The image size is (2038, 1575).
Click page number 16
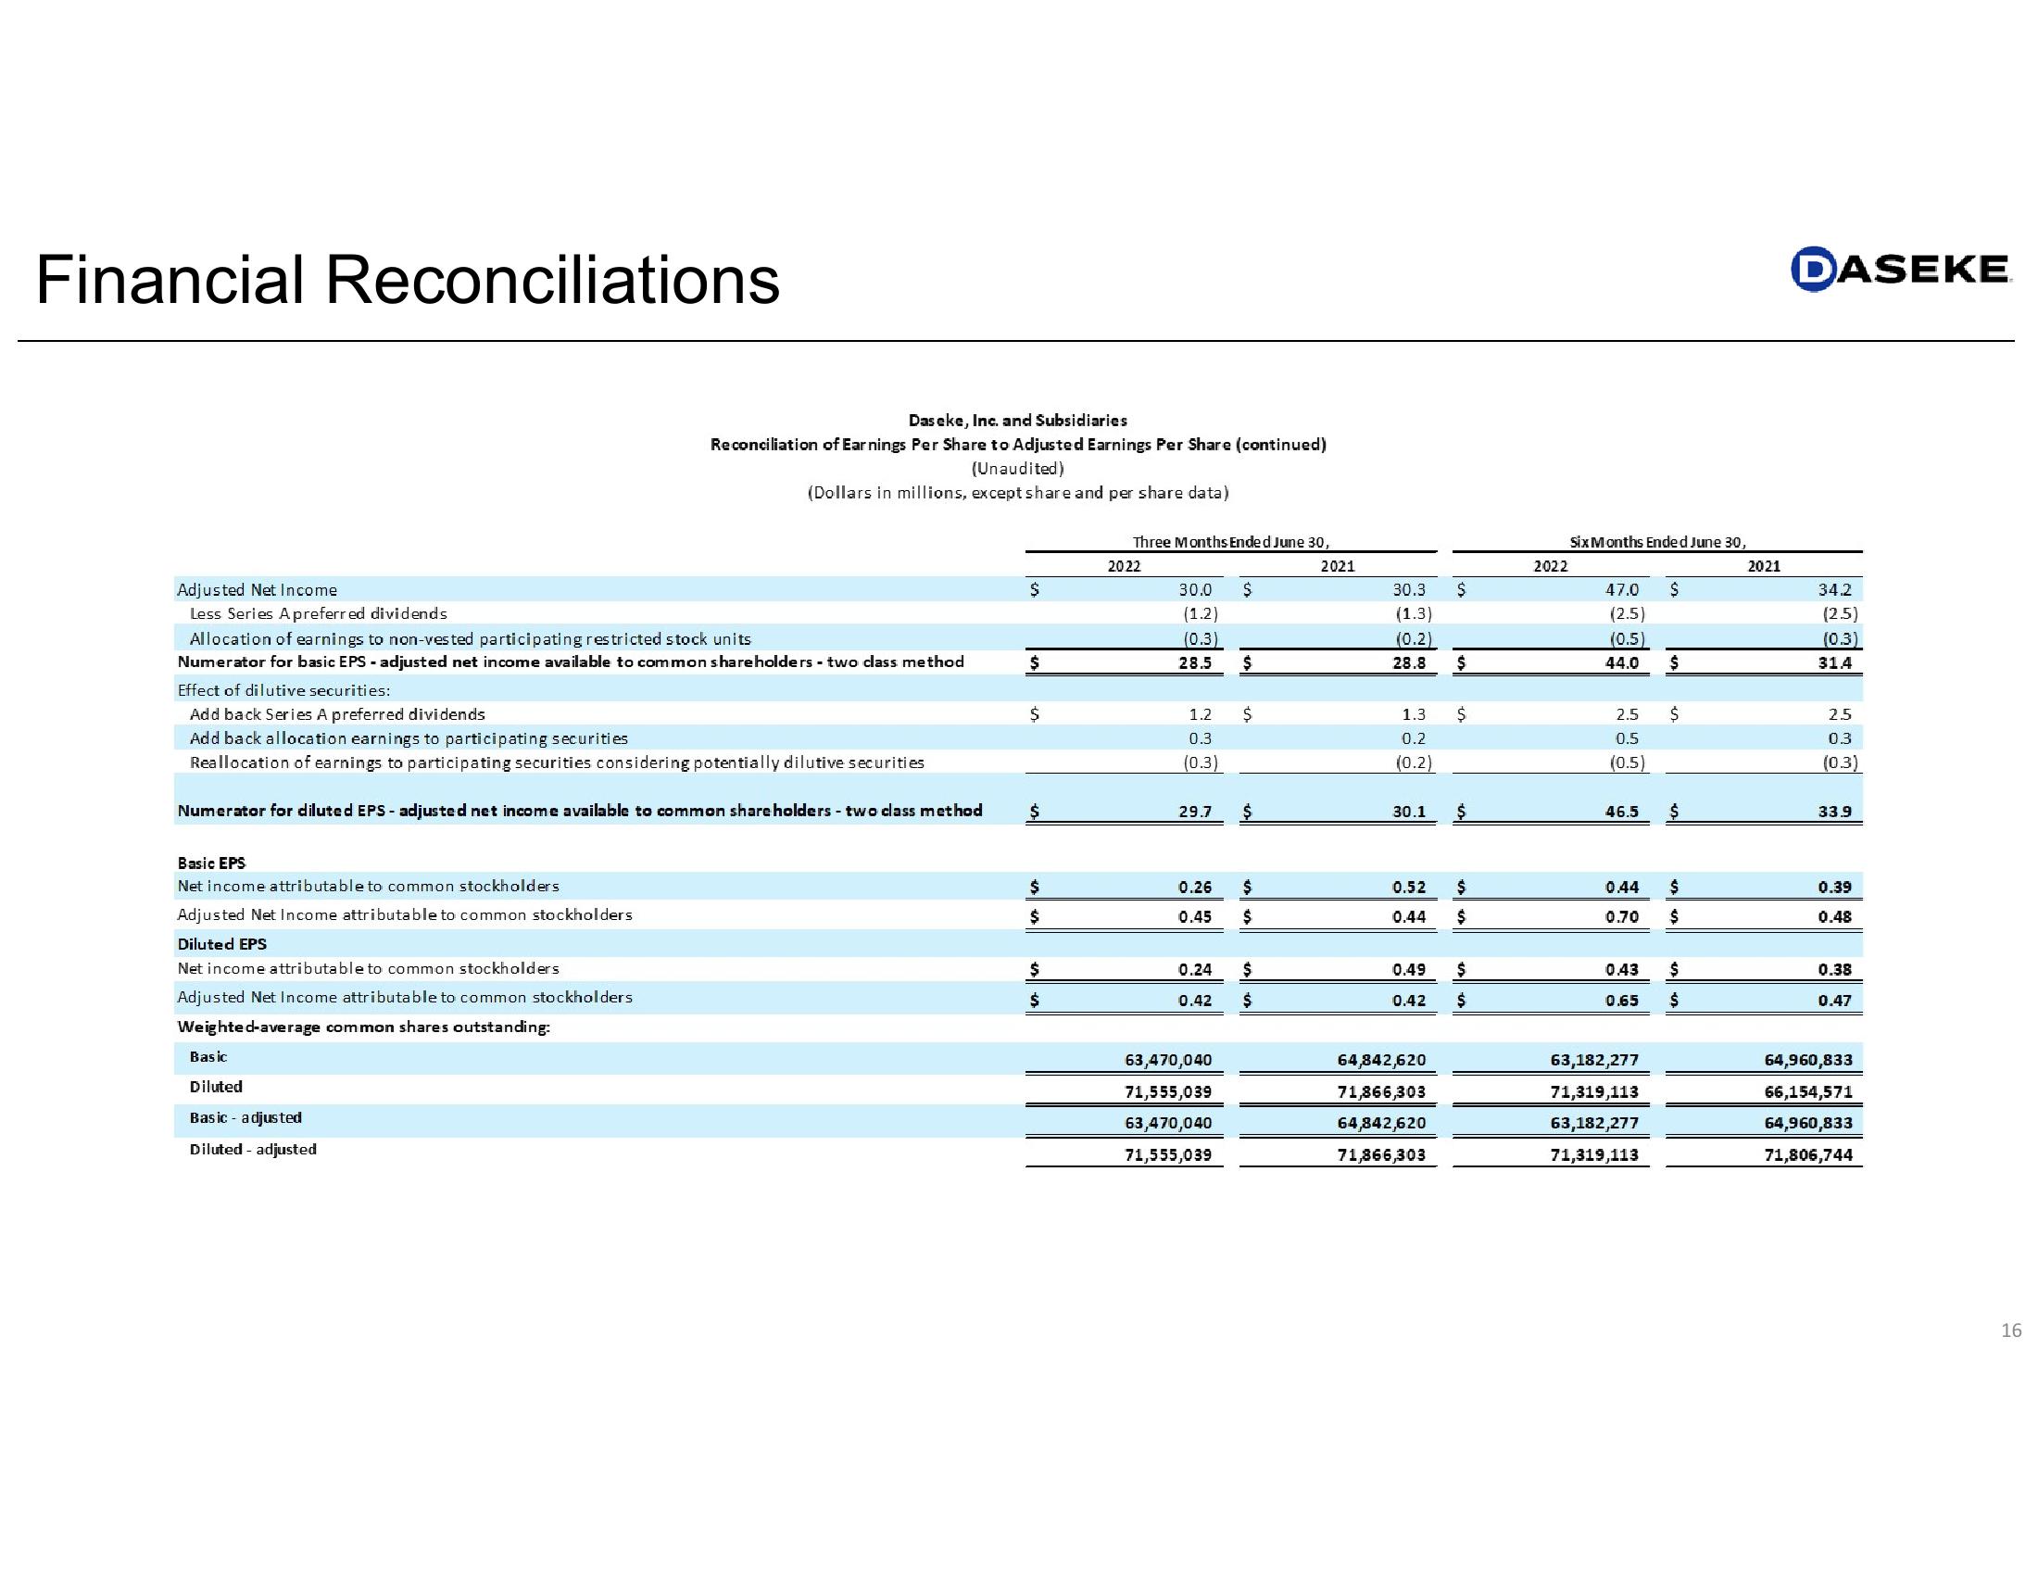point(2011,1330)
